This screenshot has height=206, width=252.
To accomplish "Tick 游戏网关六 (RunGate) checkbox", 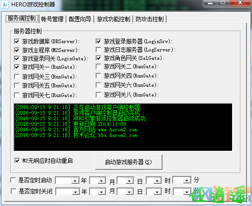I will (98, 85).
